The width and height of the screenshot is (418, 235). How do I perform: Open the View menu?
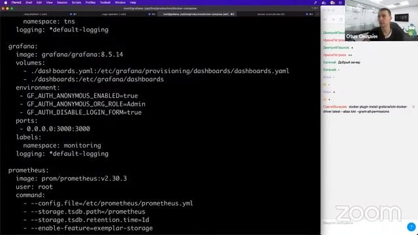point(50,3)
